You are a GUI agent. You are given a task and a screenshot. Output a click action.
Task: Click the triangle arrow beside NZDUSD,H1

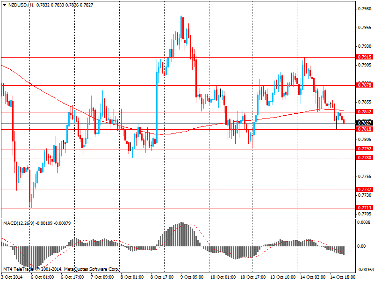coord(4,4)
